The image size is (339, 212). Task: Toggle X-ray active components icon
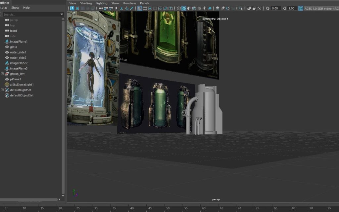[254, 8]
